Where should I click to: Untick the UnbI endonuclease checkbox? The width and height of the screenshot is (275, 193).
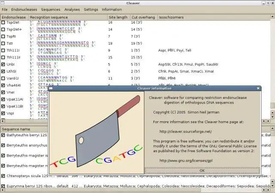click(x=3, y=64)
